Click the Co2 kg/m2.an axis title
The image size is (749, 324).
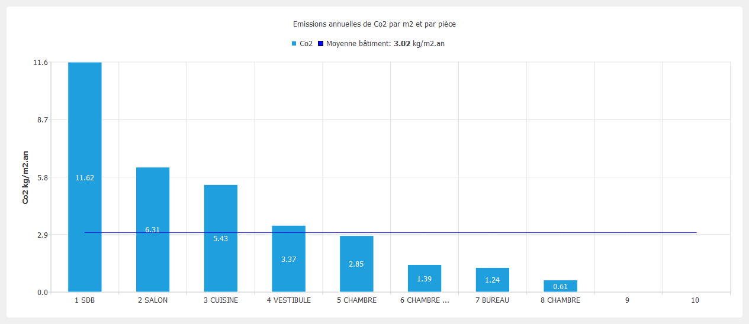point(25,177)
